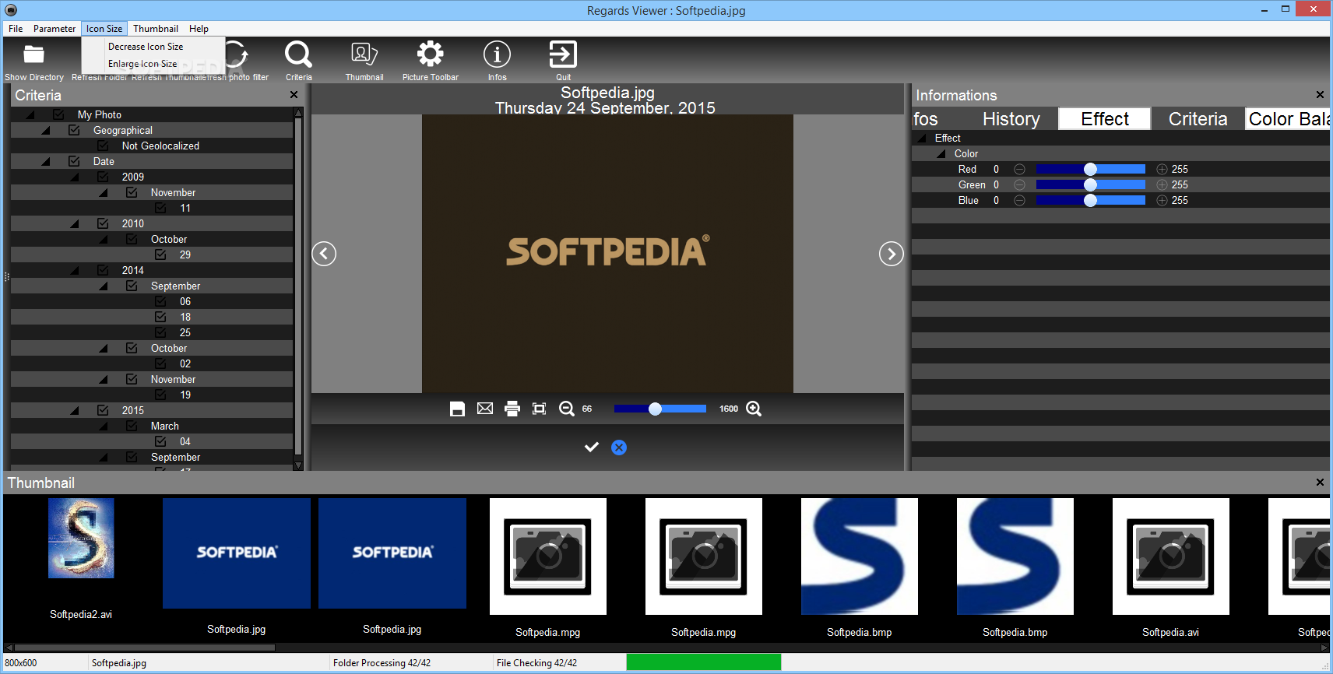Go to the previous picture arrow
The width and height of the screenshot is (1333, 674).
(324, 254)
